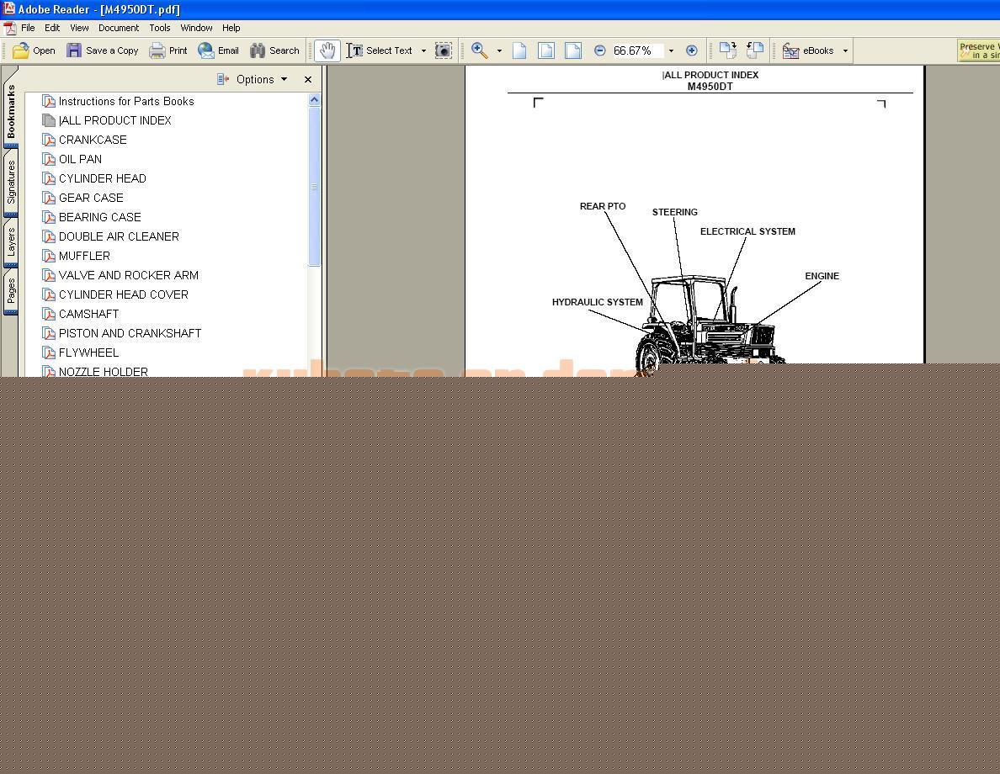Click the MUFFLER bookmark icon

point(49,256)
